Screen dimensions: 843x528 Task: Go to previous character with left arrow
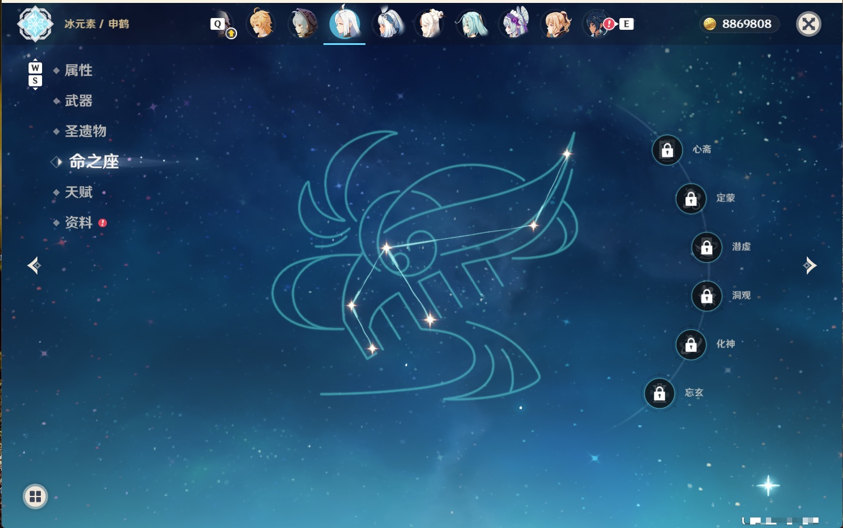point(34,265)
